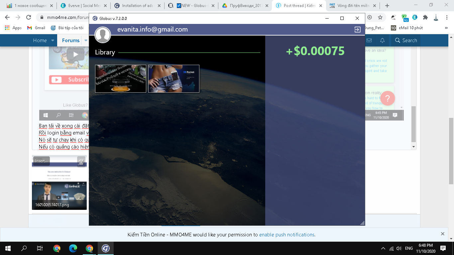
Task: Click the zoom icon in address bar
Action: (x=370, y=17)
